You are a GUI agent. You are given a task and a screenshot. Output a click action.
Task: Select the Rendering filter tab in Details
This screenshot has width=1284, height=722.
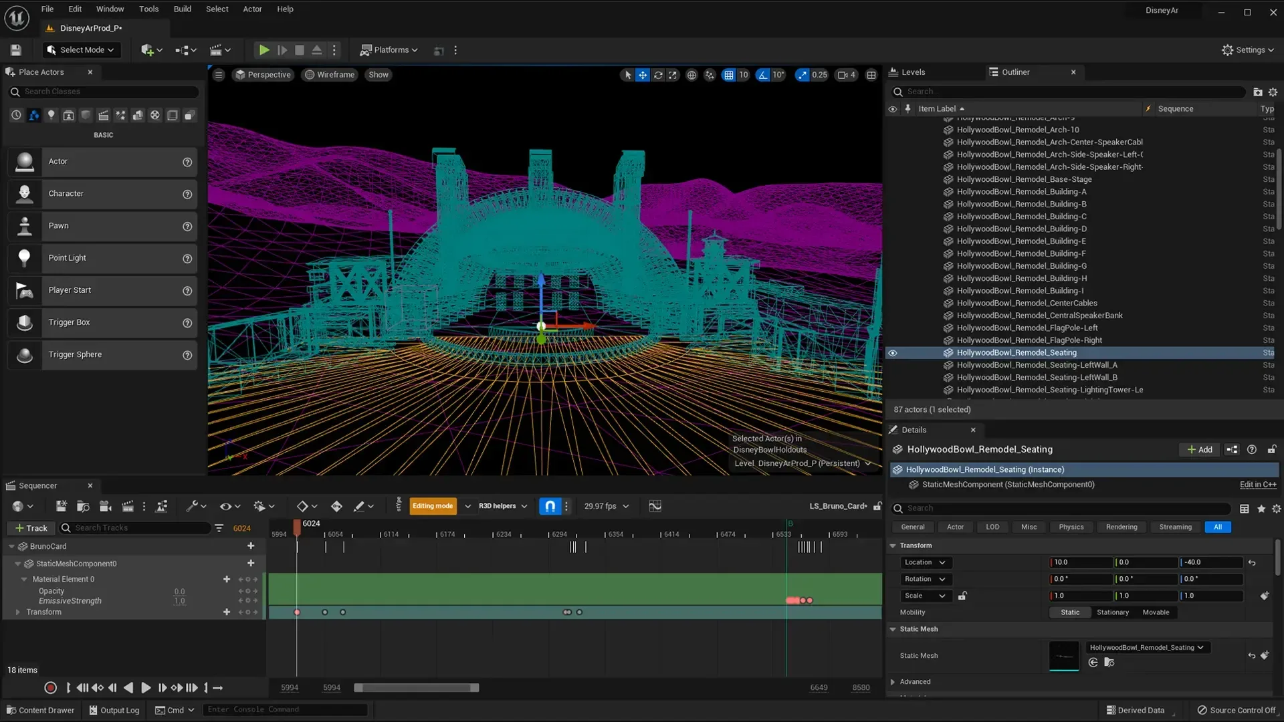(x=1121, y=527)
